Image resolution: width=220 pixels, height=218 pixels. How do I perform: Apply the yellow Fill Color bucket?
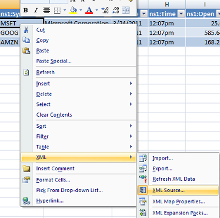click(73, 10)
